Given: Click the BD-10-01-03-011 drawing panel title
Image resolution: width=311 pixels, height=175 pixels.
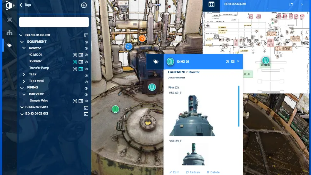Looking at the screenshot, I should 235,4.
